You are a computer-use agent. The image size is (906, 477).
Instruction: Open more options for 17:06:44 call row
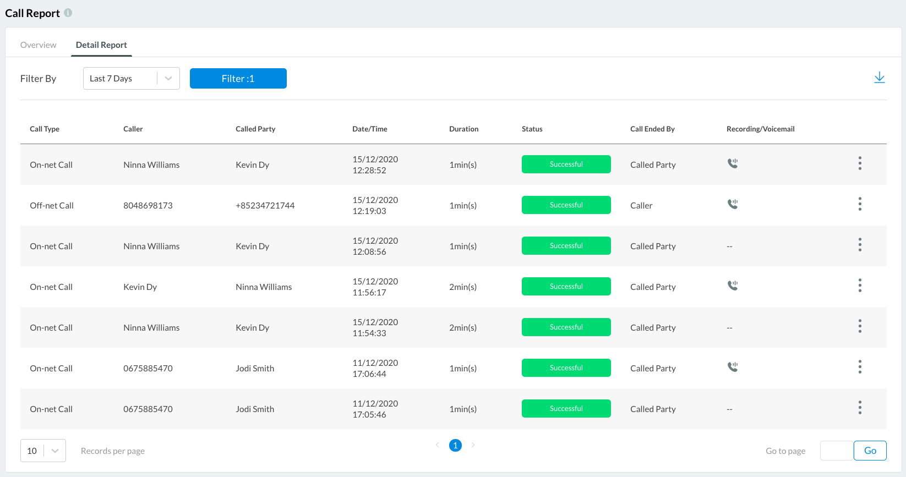click(x=860, y=367)
